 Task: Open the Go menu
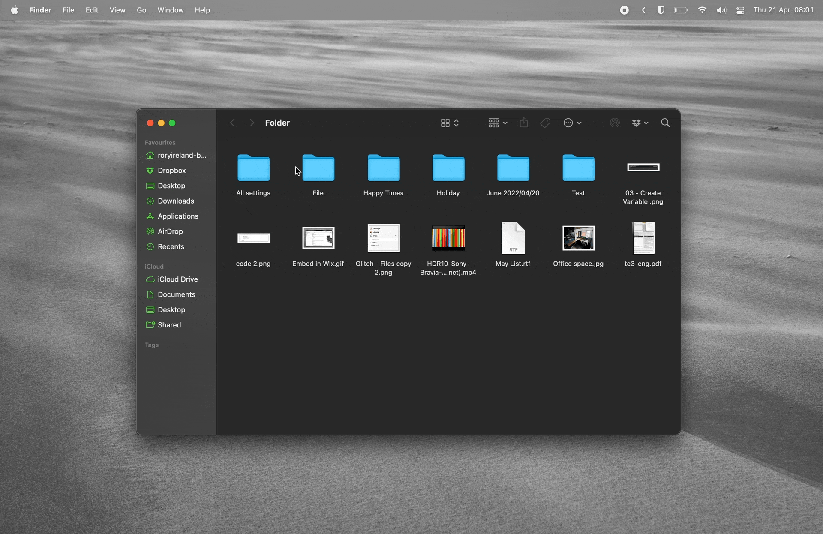[x=141, y=10]
